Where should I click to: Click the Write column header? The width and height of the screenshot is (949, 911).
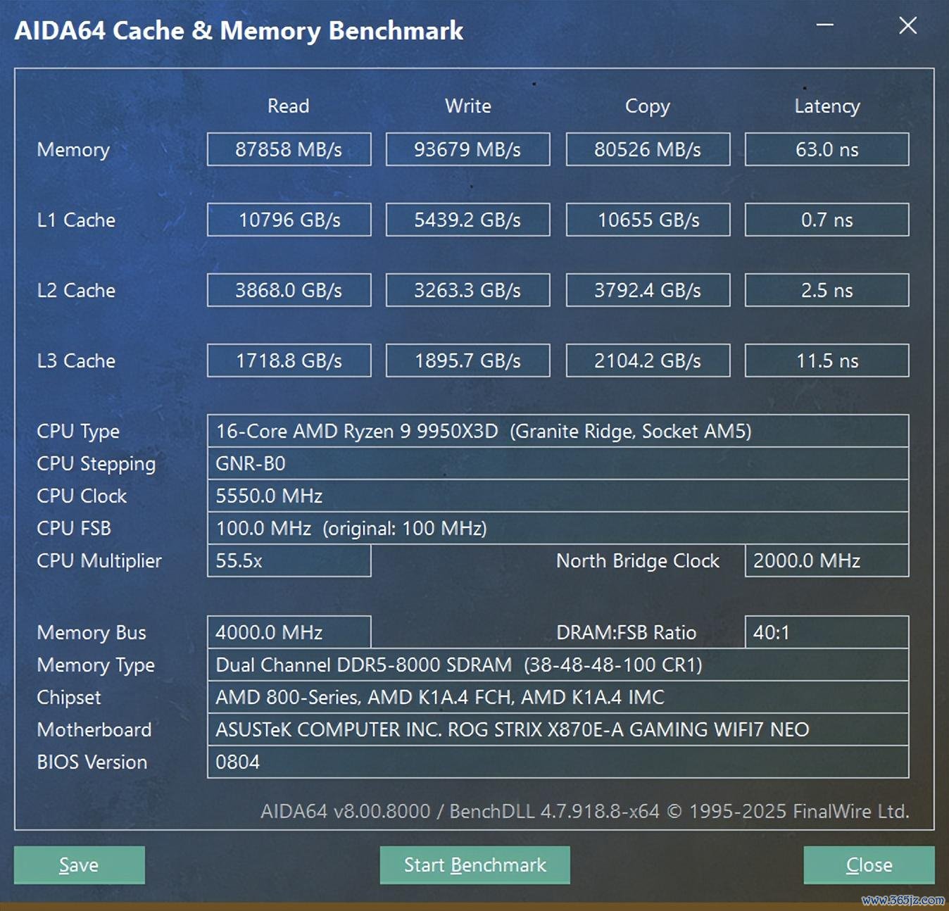pyautogui.click(x=468, y=106)
